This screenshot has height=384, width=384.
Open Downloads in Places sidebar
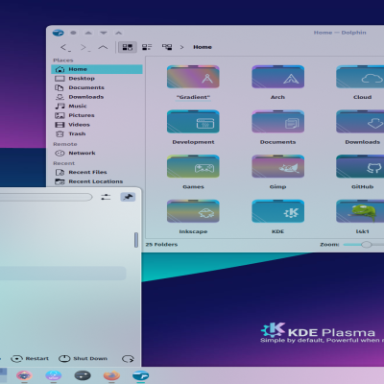coord(97,97)
